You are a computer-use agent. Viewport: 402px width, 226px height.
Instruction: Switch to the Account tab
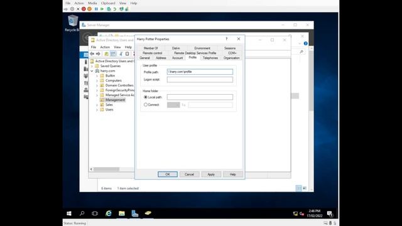(x=177, y=58)
